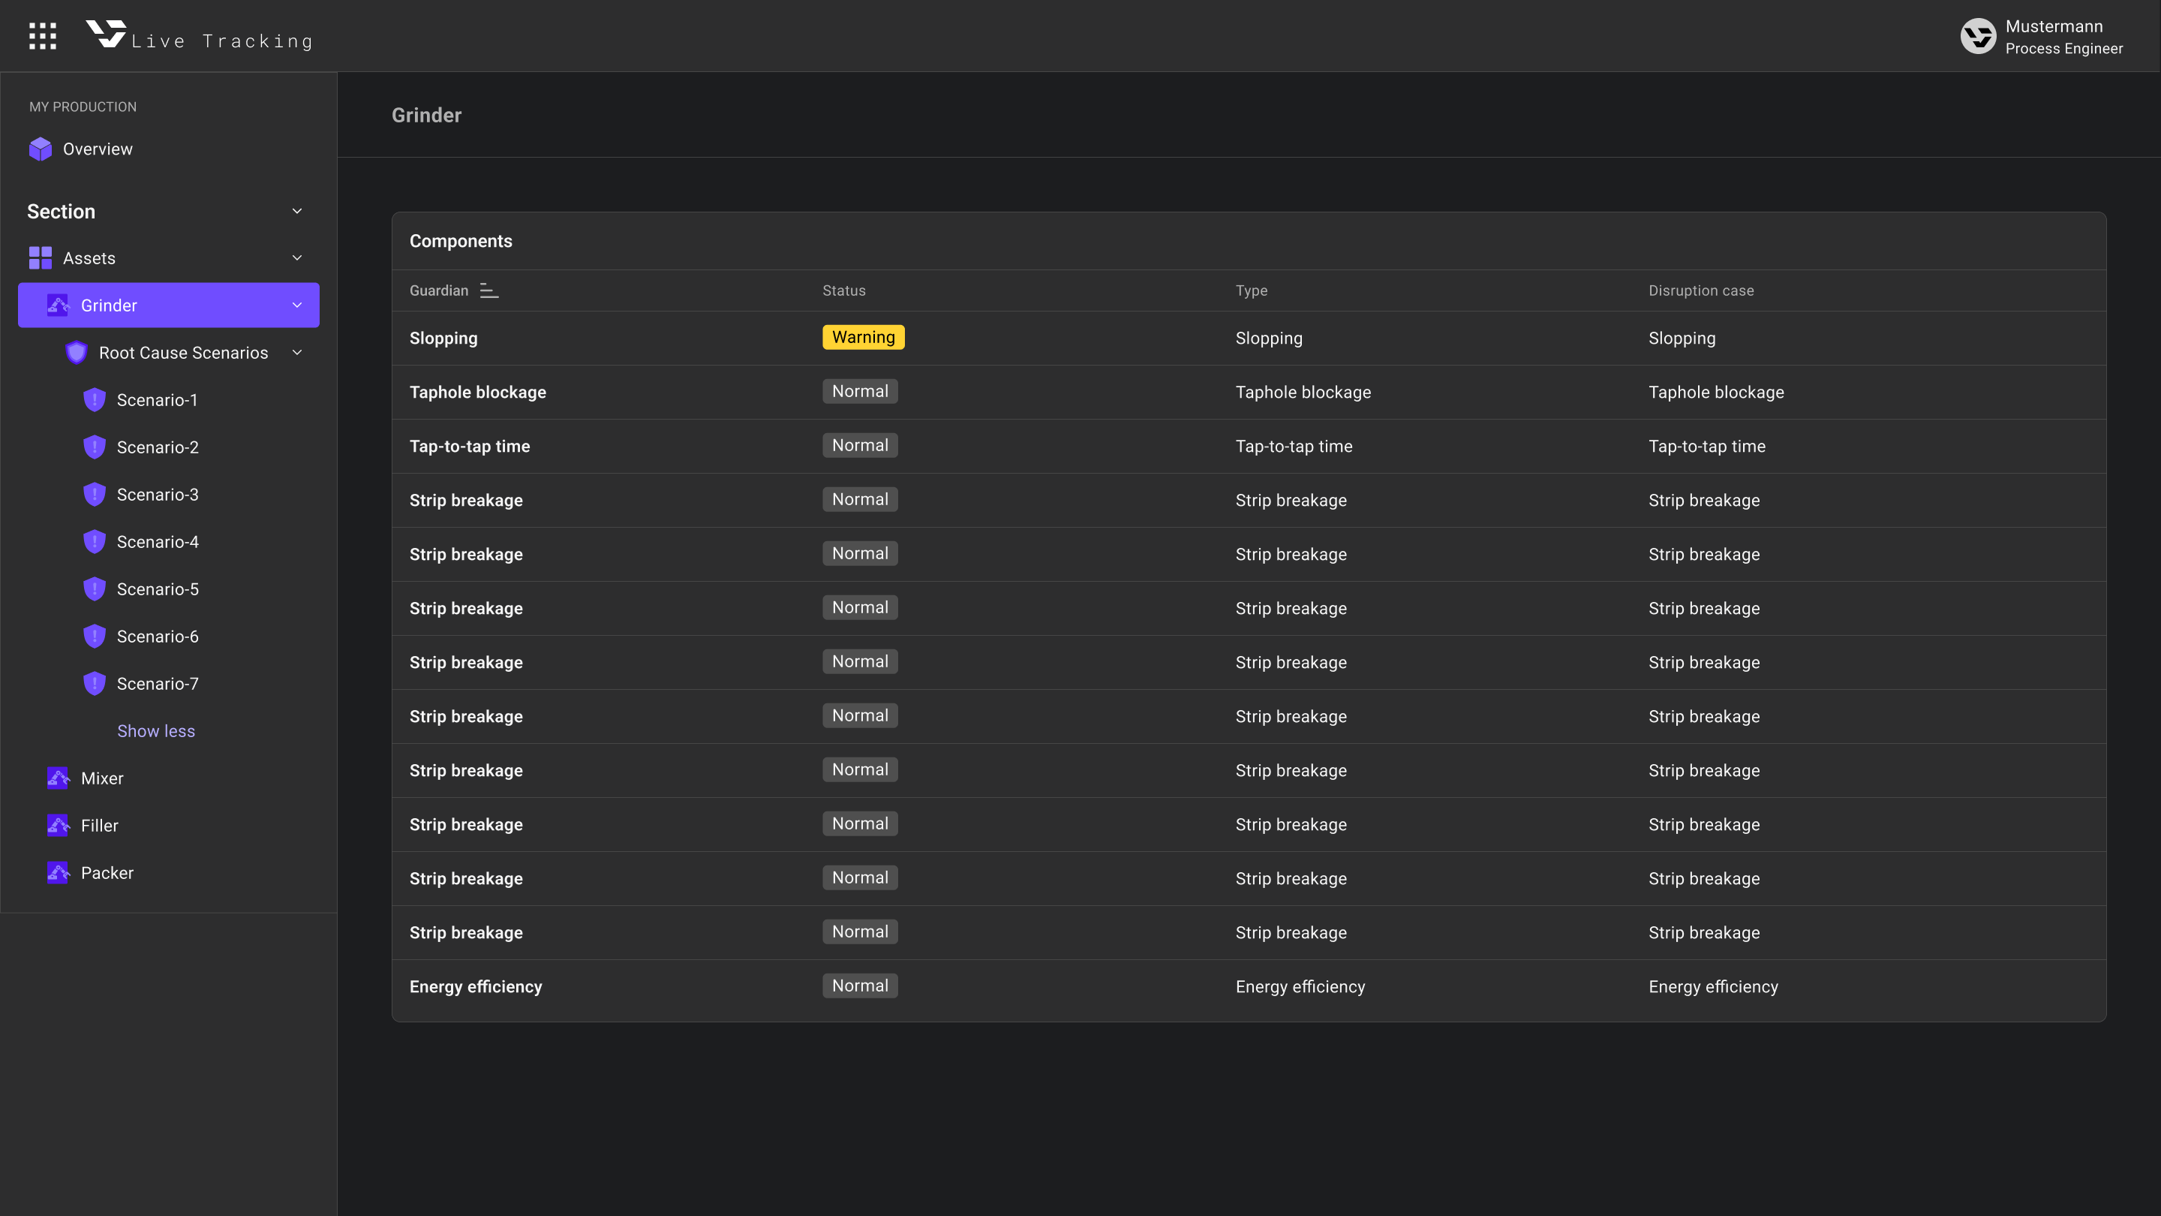The width and height of the screenshot is (2161, 1216).
Task: Open the Tap-to-tap time guardian name
Action: 470,447
